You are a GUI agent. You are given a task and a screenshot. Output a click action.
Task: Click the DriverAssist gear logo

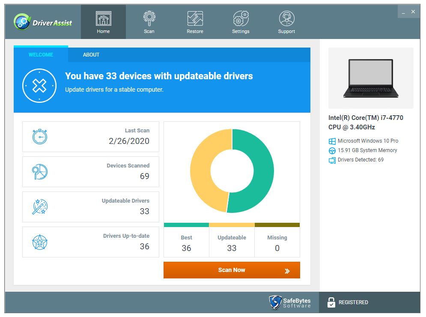click(x=22, y=22)
